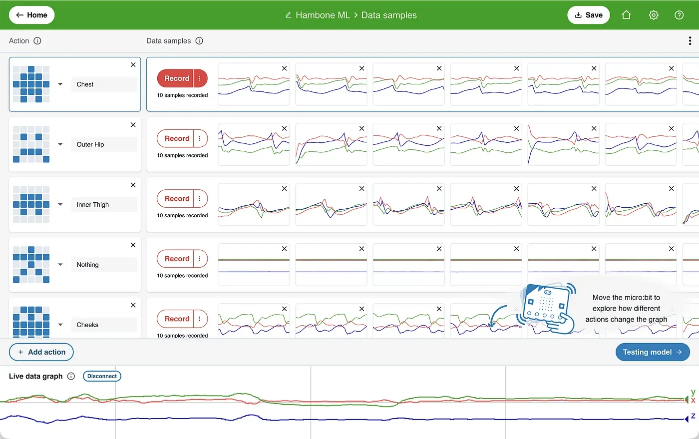Edit the Outer Hip action name field

104,144
